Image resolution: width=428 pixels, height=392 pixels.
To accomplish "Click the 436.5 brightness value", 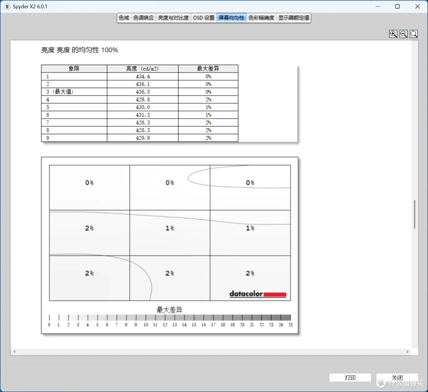I will (143, 92).
